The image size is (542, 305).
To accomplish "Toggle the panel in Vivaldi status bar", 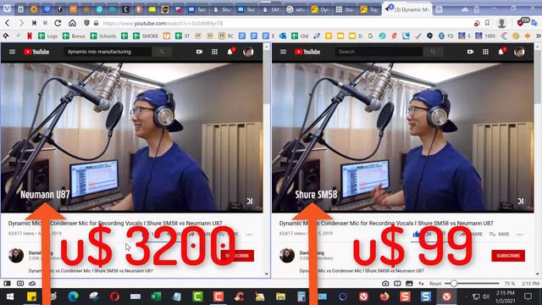I will pyautogui.click(x=7, y=284).
